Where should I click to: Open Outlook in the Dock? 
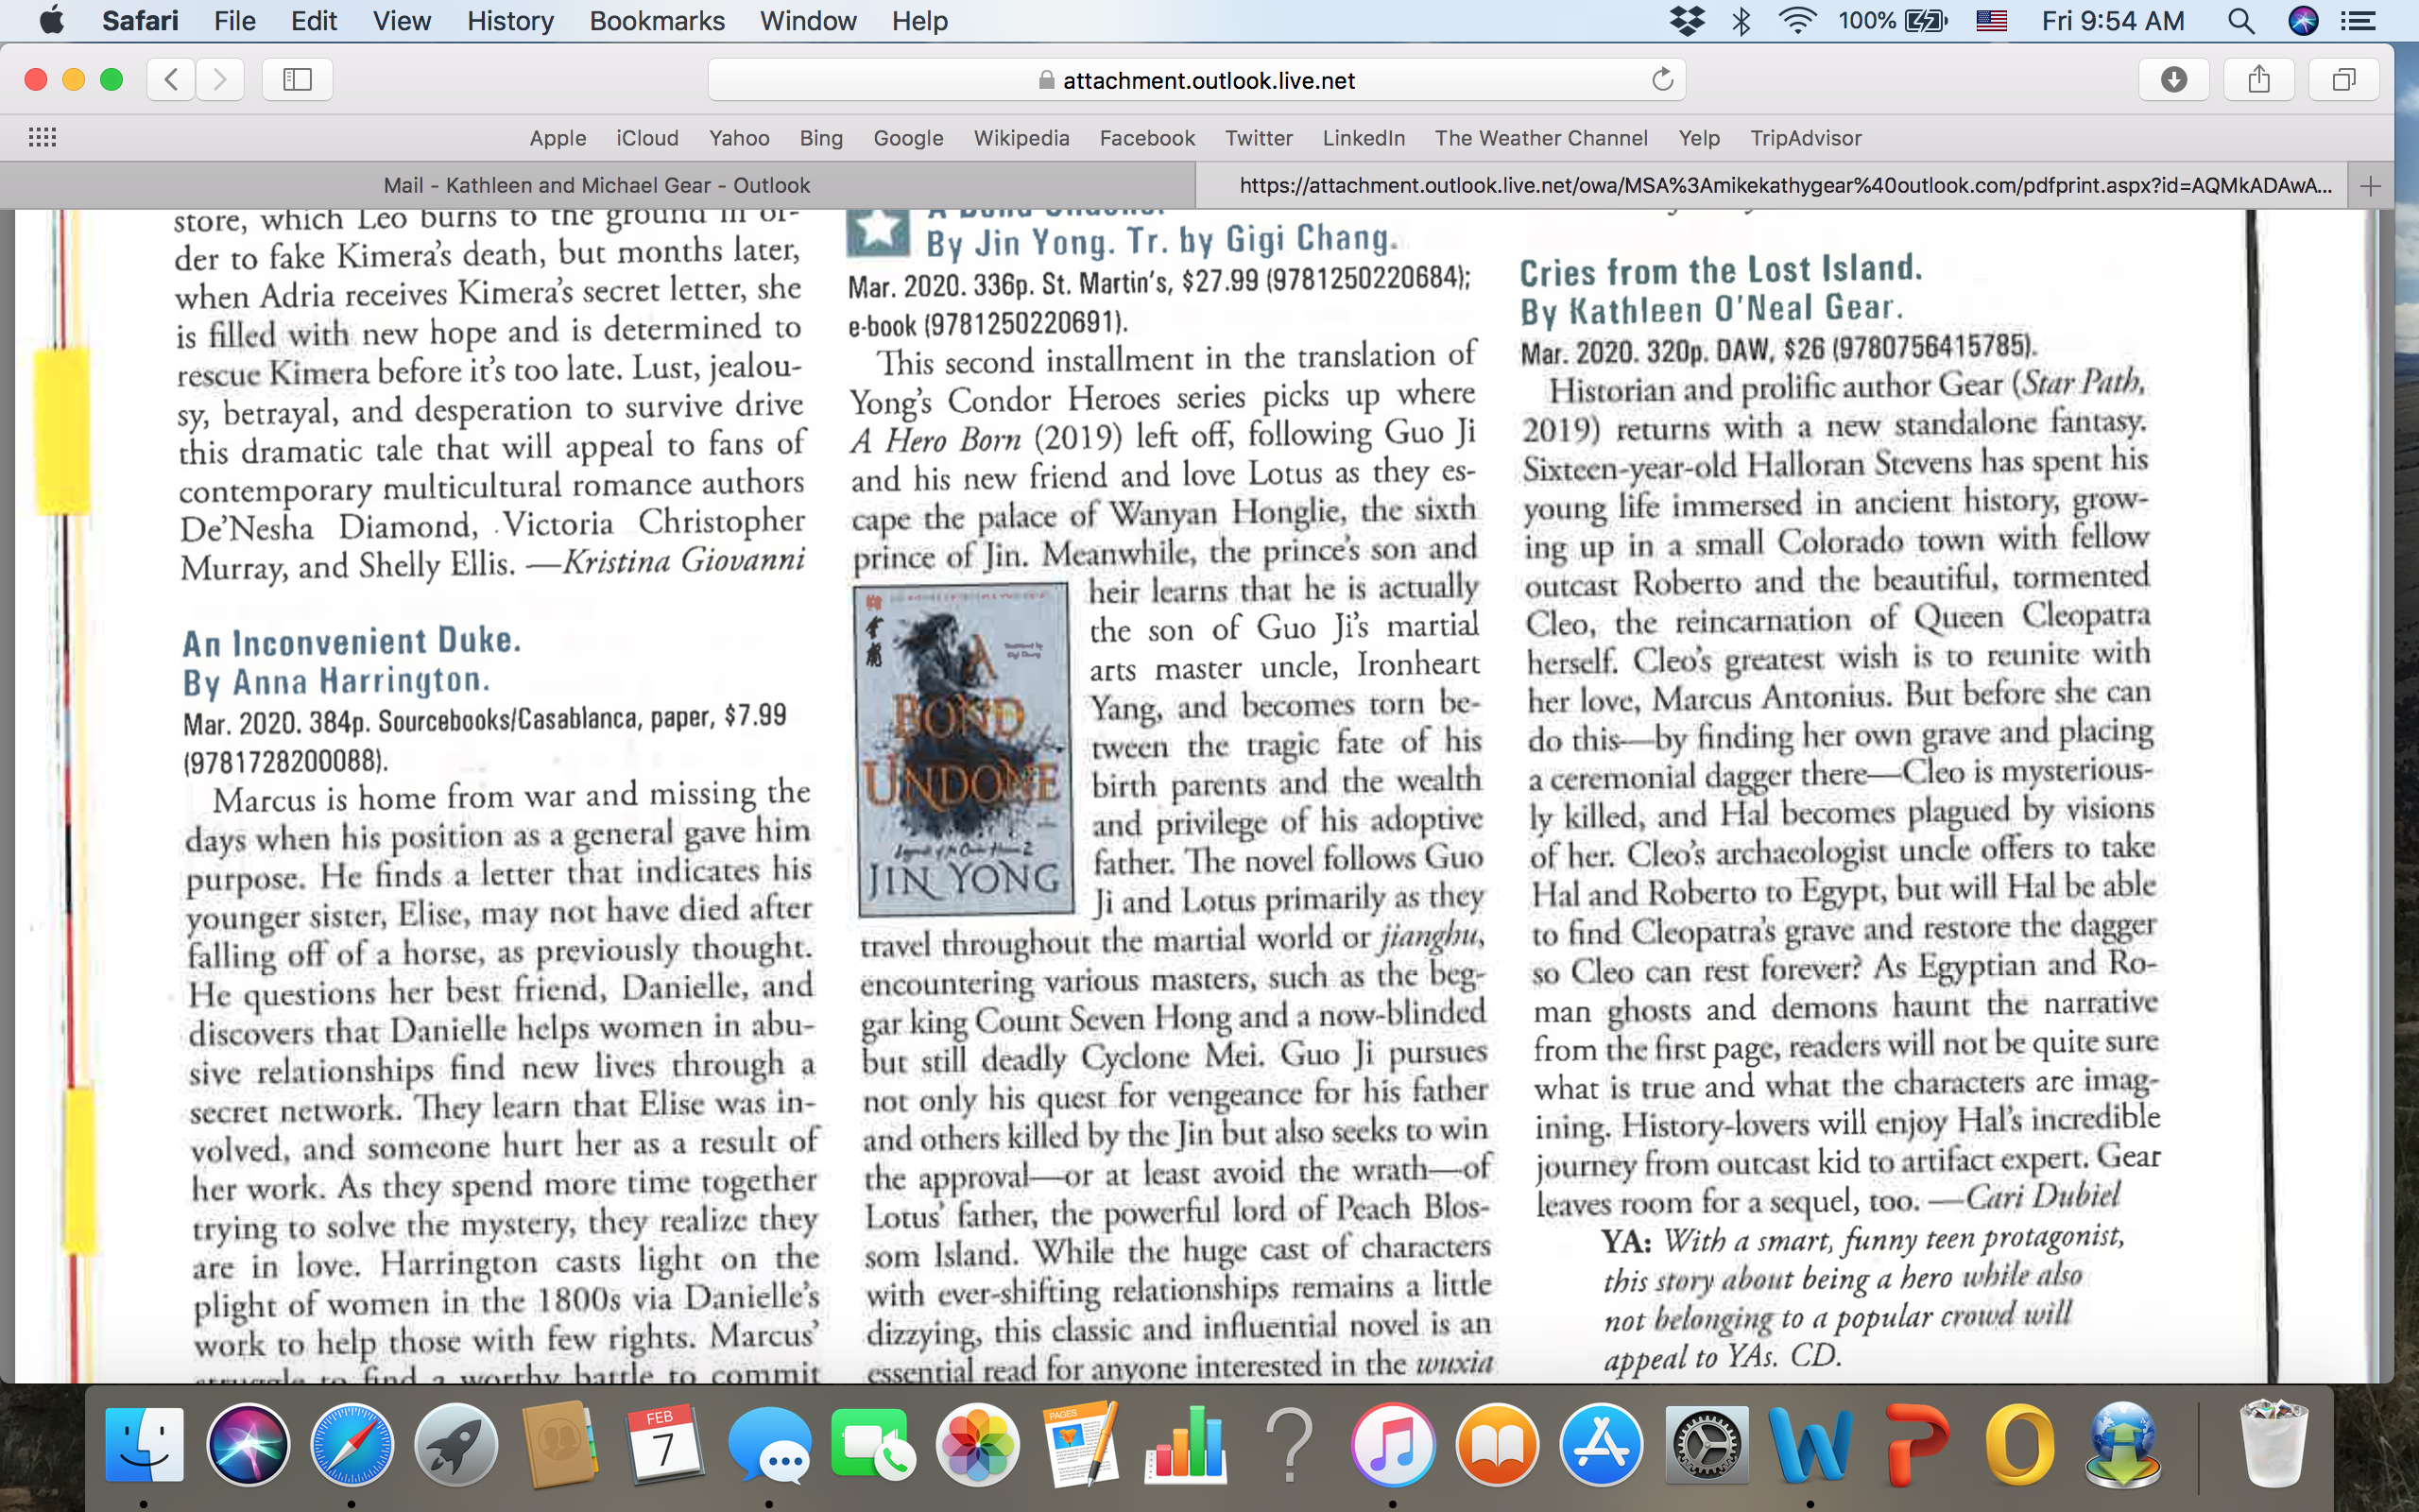2019,1444
